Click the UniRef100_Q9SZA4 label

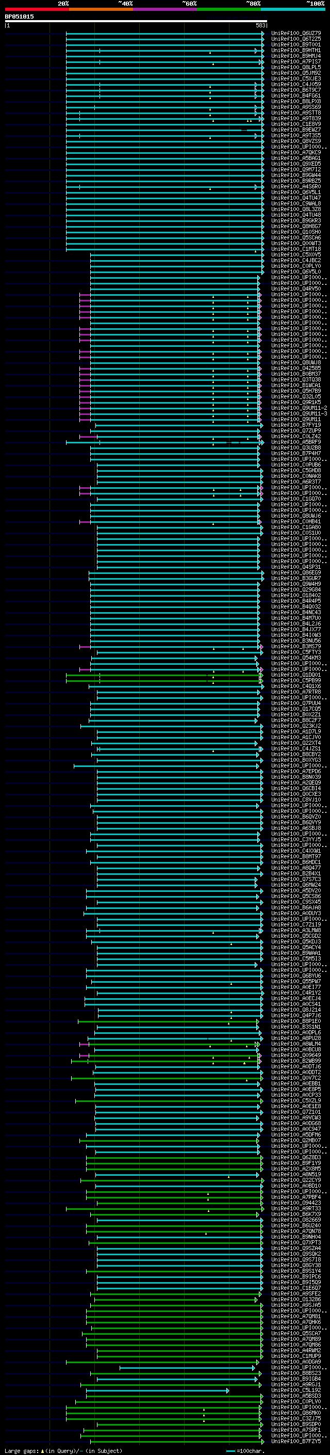[x=295, y=1248]
